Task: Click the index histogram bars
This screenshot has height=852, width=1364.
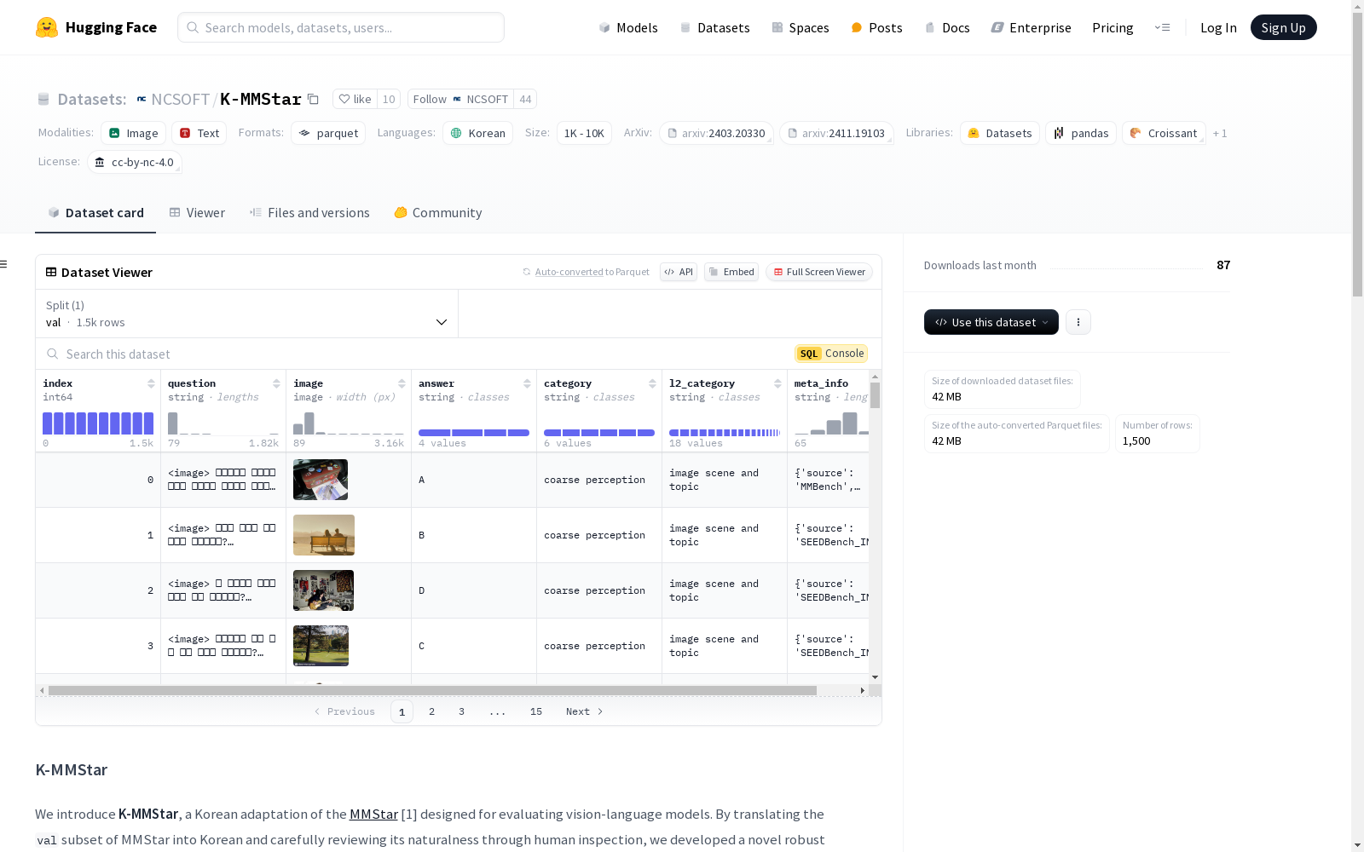Action: pyautogui.click(x=98, y=423)
